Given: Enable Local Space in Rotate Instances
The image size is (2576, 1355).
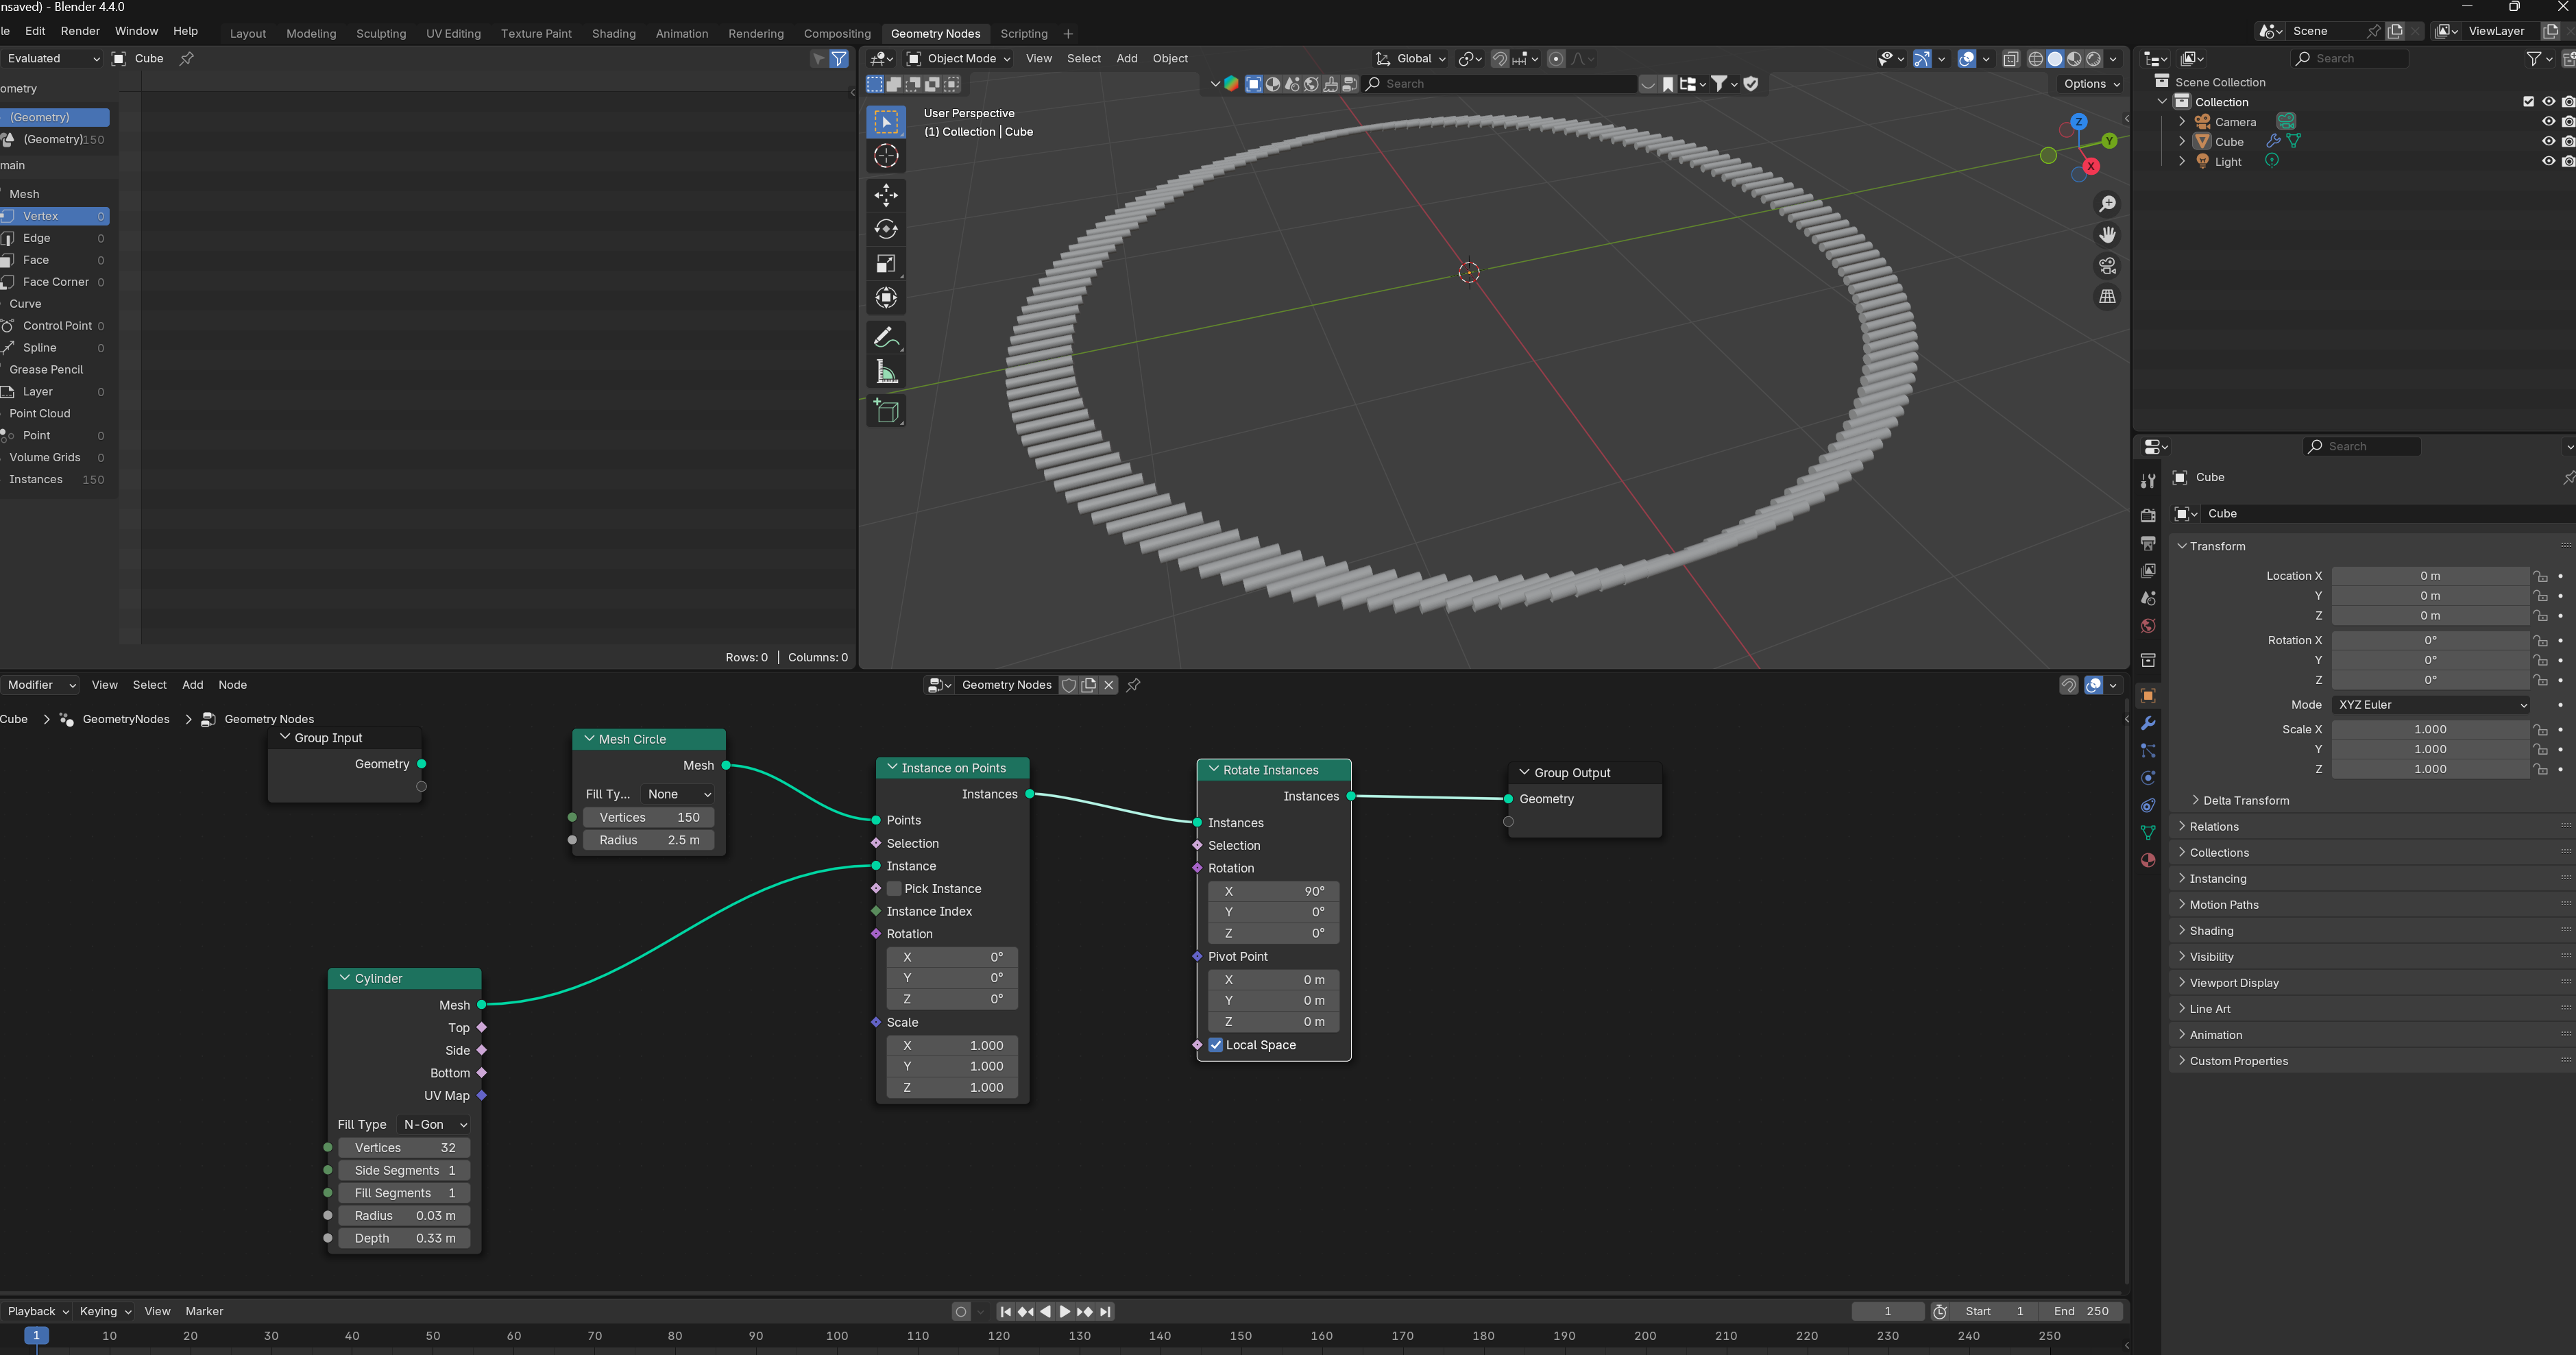Looking at the screenshot, I should [1216, 1045].
